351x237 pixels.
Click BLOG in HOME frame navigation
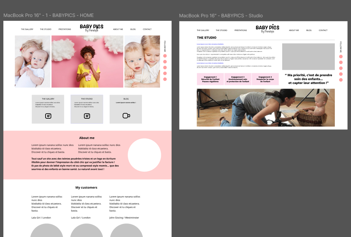(133, 29)
